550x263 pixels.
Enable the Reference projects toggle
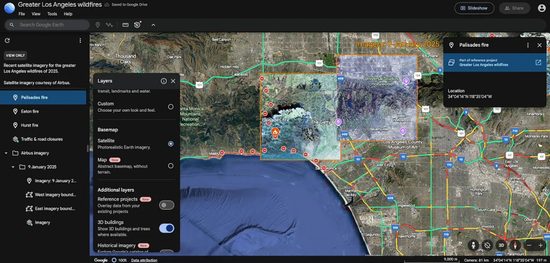point(167,205)
